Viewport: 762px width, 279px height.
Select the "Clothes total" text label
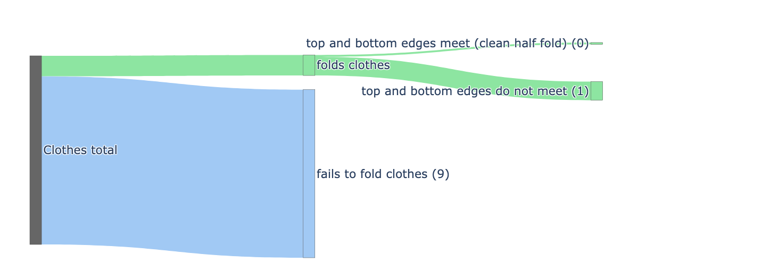[x=80, y=150]
